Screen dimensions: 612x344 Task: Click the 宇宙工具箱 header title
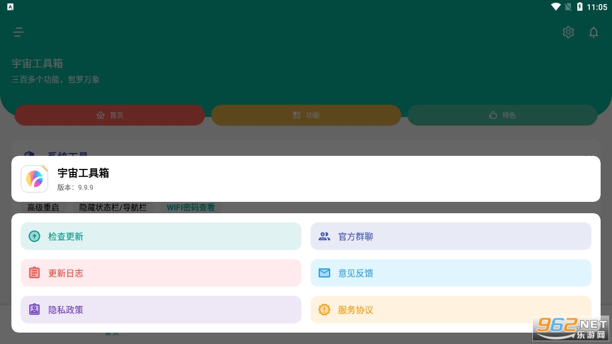pyautogui.click(x=38, y=63)
